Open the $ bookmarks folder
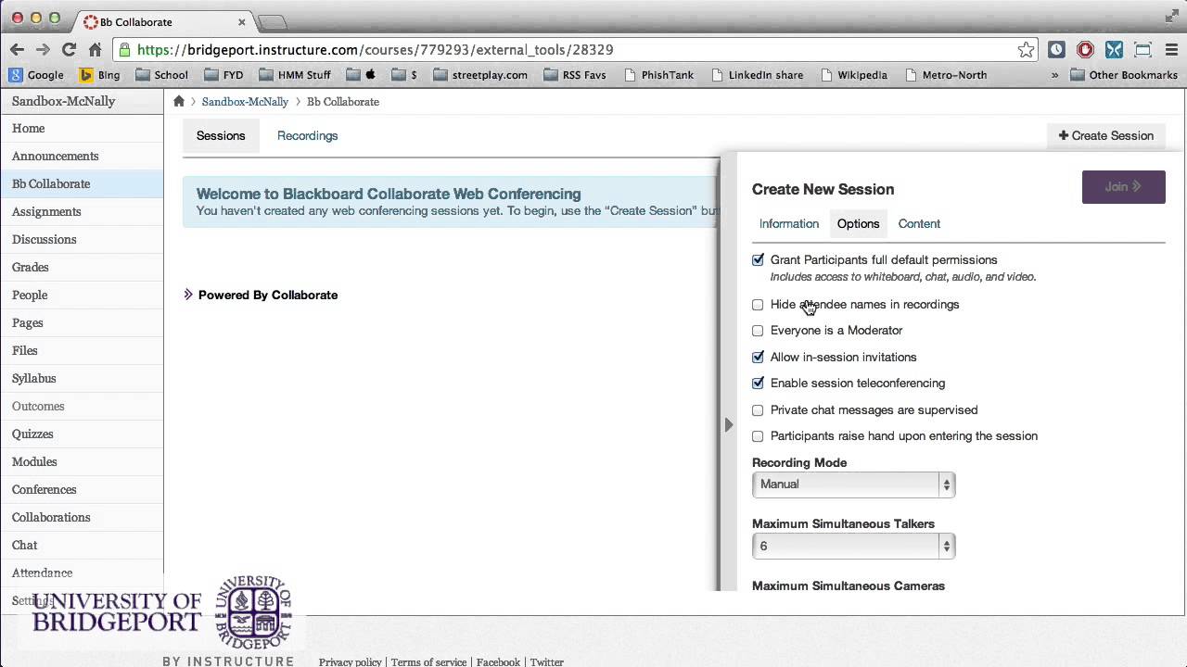 [404, 75]
